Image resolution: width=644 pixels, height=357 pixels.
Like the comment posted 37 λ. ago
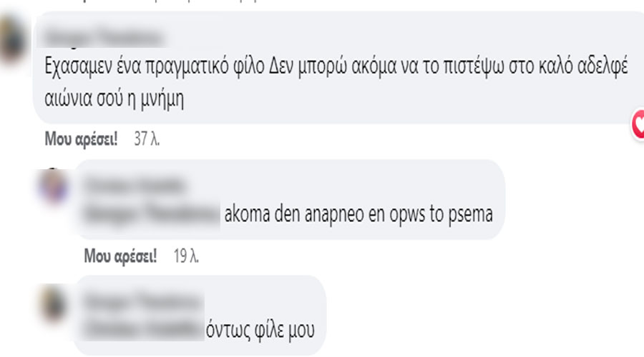(81, 139)
